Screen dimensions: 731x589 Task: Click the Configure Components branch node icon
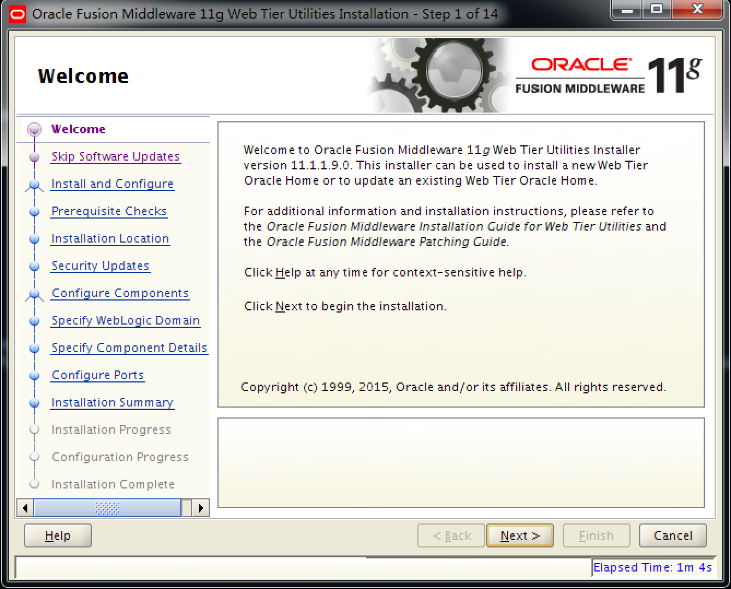click(34, 294)
